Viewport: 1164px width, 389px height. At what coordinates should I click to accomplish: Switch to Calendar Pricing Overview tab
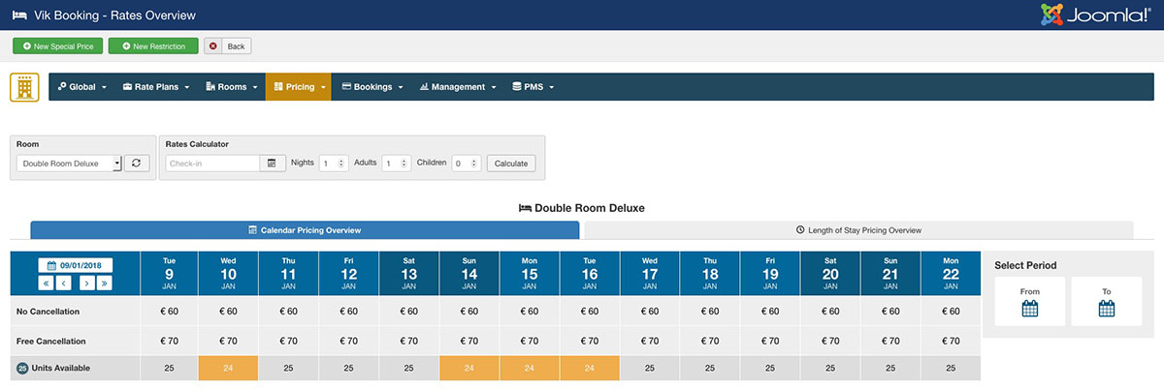click(x=305, y=230)
